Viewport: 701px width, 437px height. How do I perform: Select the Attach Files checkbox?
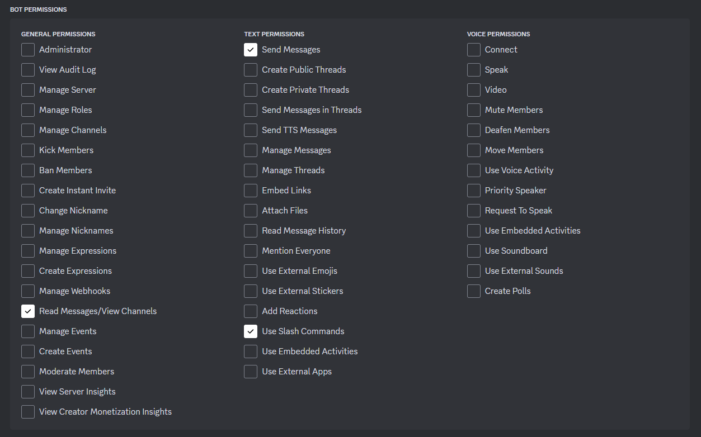tap(251, 211)
